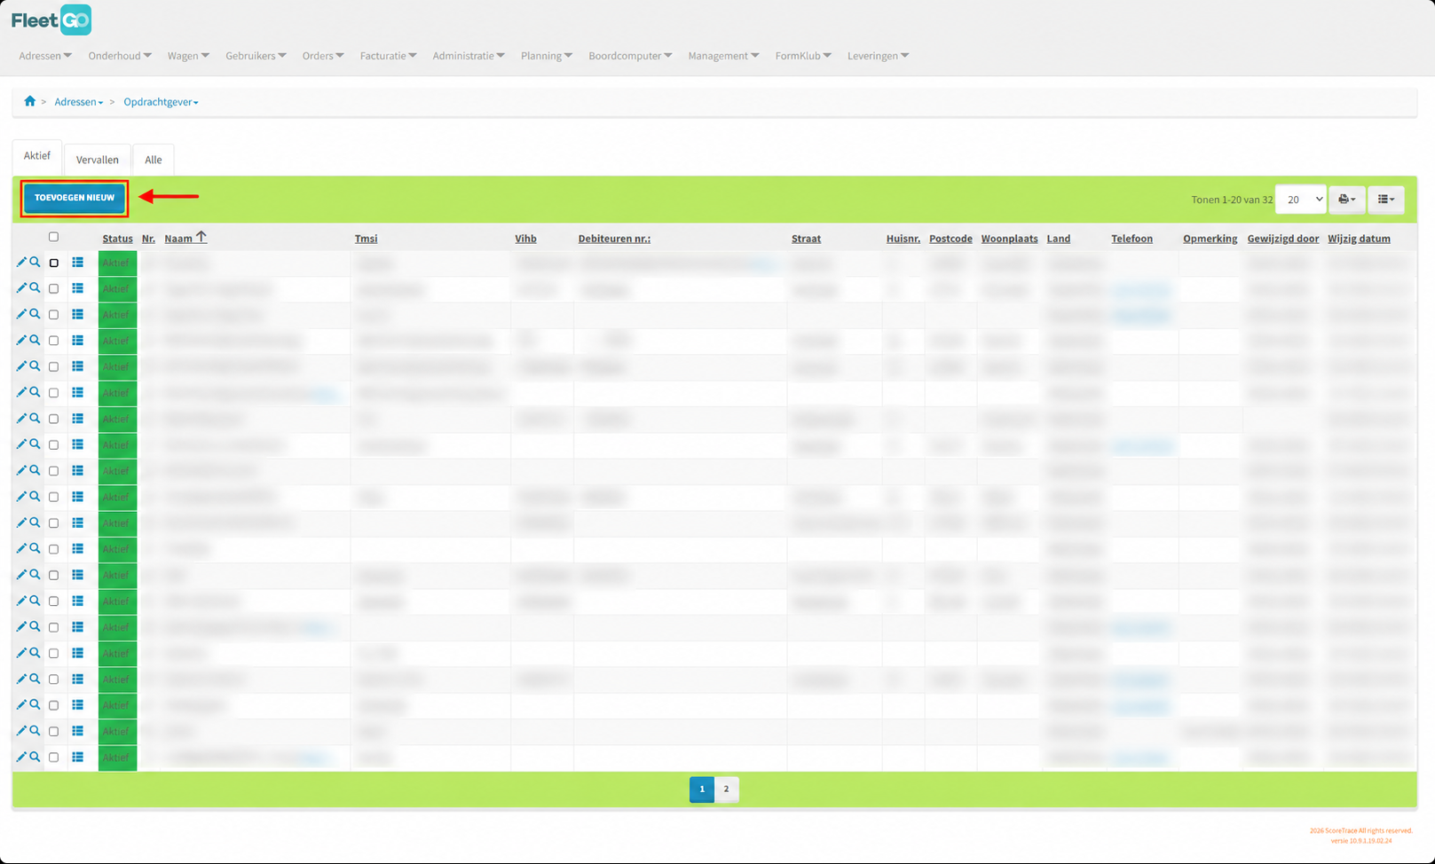The image size is (1435, 864).
Task: Open the Leveringen menu
Action: point(878,56)
